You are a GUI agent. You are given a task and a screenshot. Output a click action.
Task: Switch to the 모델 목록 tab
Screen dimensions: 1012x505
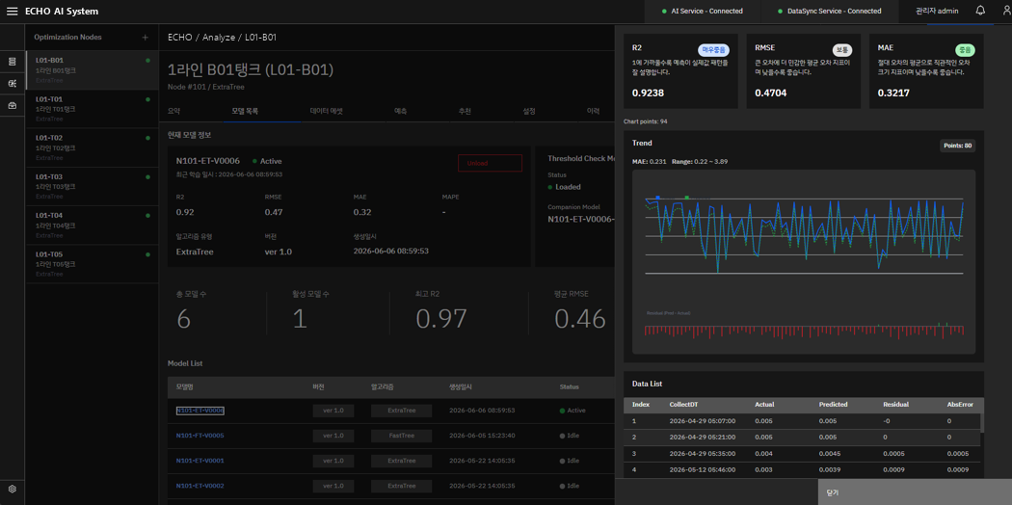[245, 111]
